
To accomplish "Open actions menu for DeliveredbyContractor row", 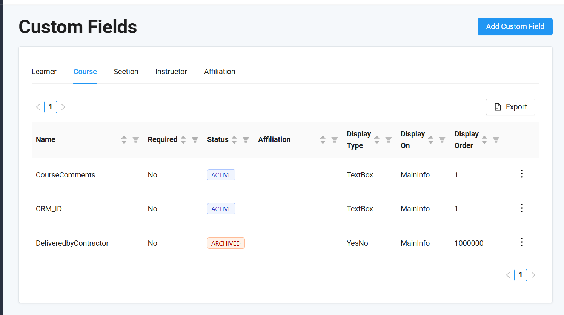I will 521,242.
